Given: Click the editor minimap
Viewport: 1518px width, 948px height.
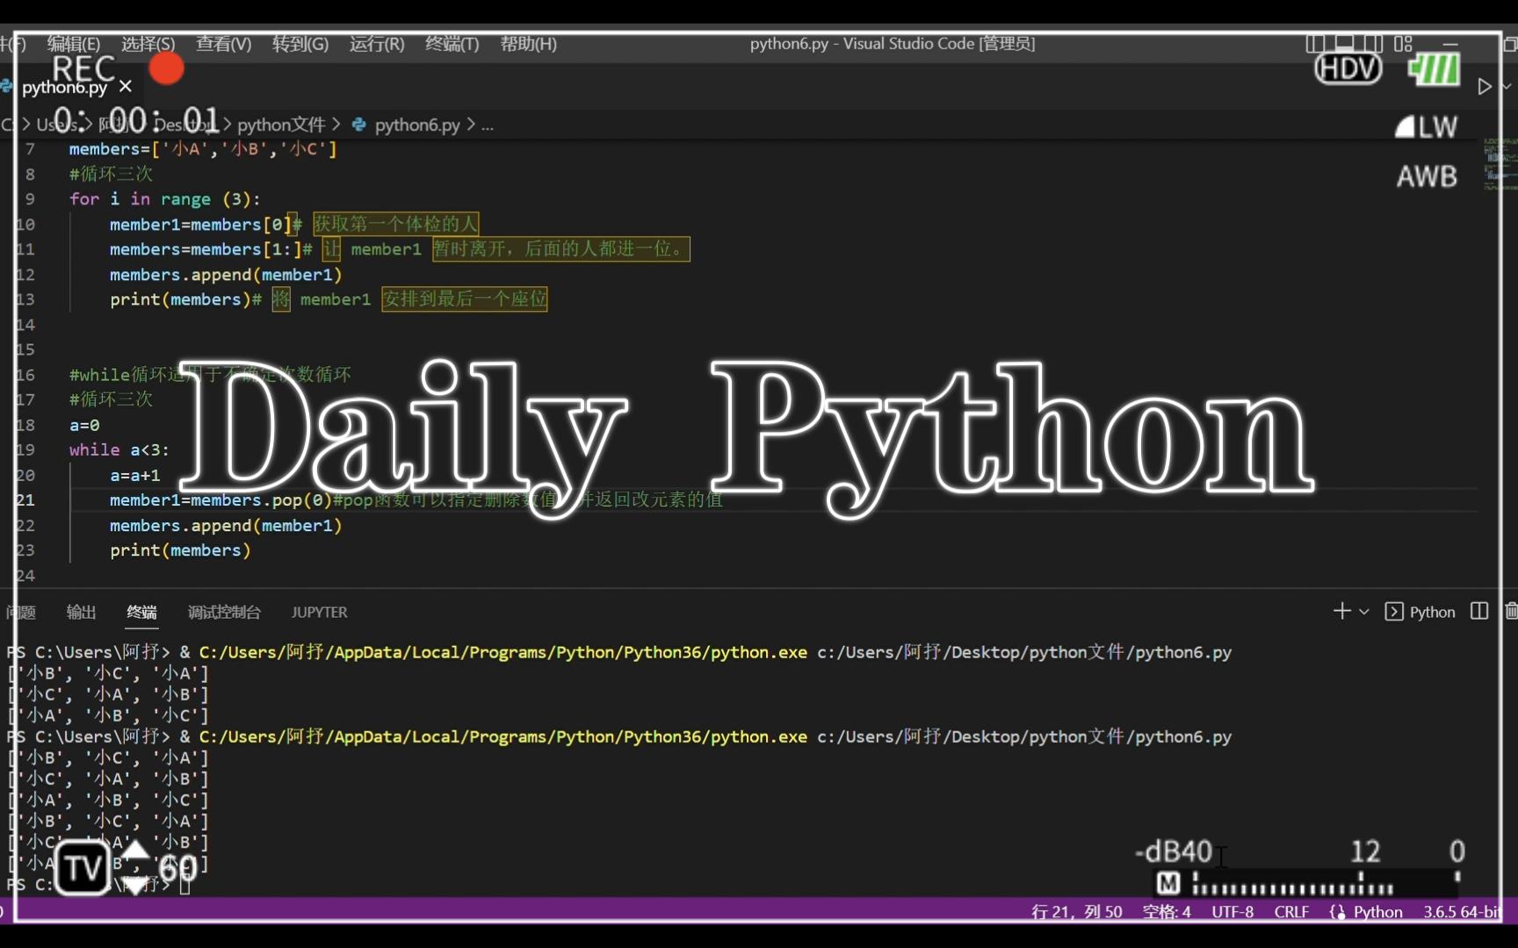Looking at the screenshot, I should click(1499, 164).
